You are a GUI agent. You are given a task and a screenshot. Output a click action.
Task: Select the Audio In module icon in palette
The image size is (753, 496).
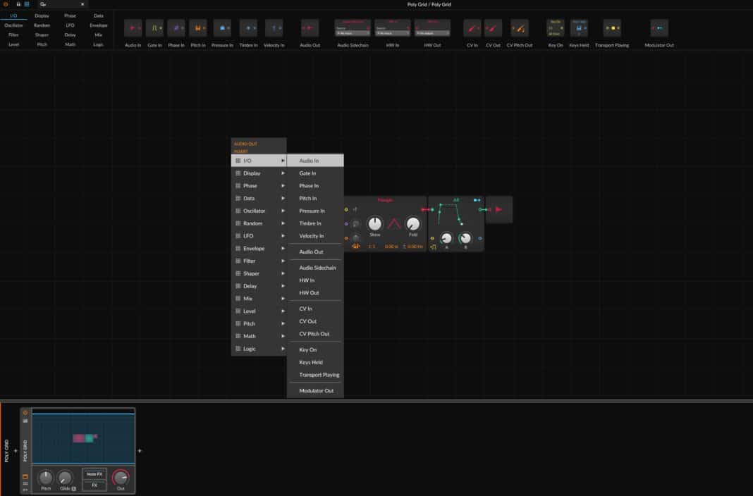pos(131,28)
